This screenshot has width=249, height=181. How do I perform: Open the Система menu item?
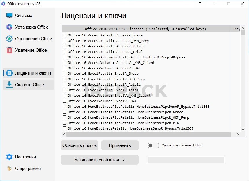[x=24, y=16]
